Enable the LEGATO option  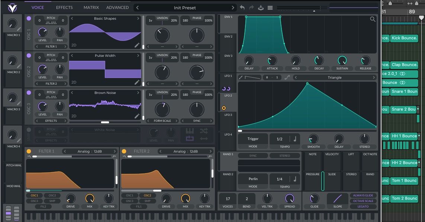[363, 207]
